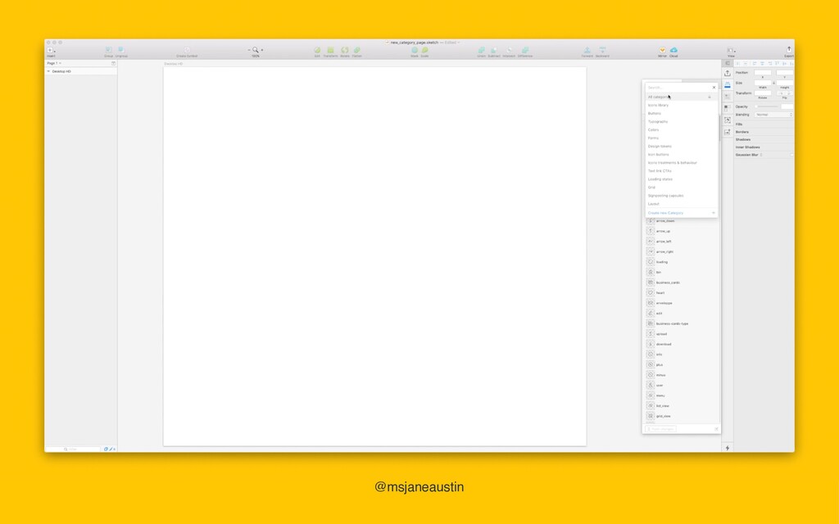Open the Cloud toolbar icon
This screenshot has width=839, height=524.
673,50
